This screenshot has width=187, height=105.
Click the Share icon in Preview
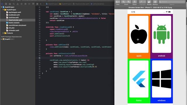(134, 2)
